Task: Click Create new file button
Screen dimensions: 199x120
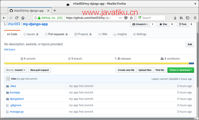Action: coord(126,70)
